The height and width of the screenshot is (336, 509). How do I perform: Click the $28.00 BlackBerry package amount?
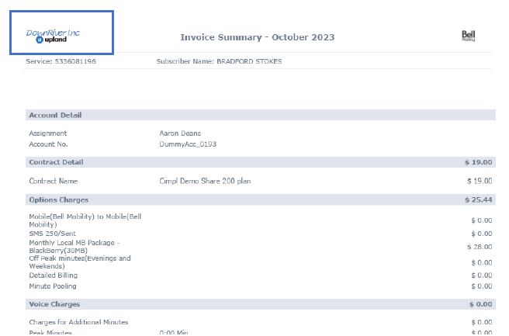pyautogui.click(x=480, y=247)
